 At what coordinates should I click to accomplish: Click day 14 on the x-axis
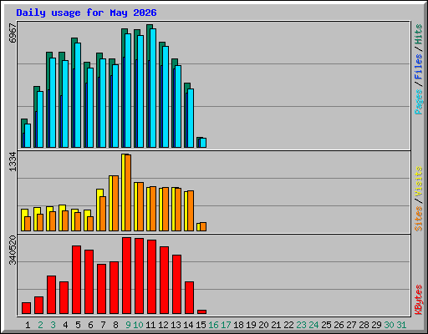point(188,325)
